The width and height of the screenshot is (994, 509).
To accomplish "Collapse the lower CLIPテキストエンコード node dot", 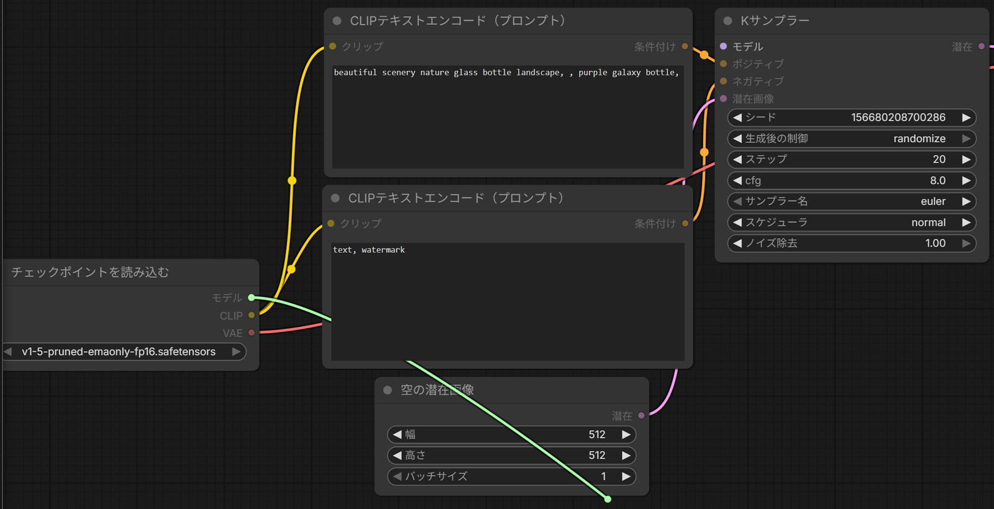I will 335,198.
